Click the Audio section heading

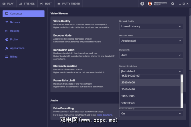[54, 101]
